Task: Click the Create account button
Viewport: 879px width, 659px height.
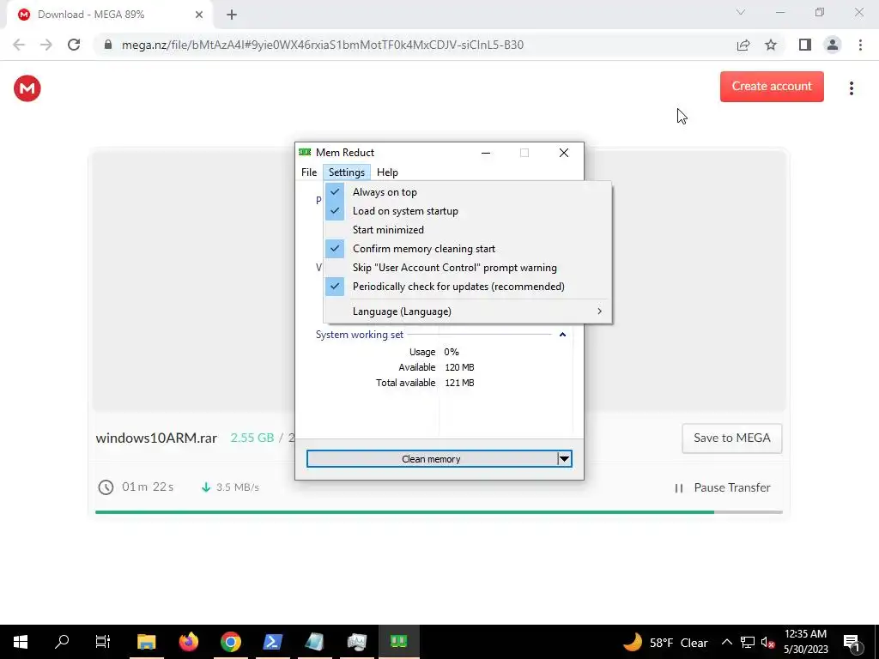Action: pyautogui.click(x=772, y=87)
